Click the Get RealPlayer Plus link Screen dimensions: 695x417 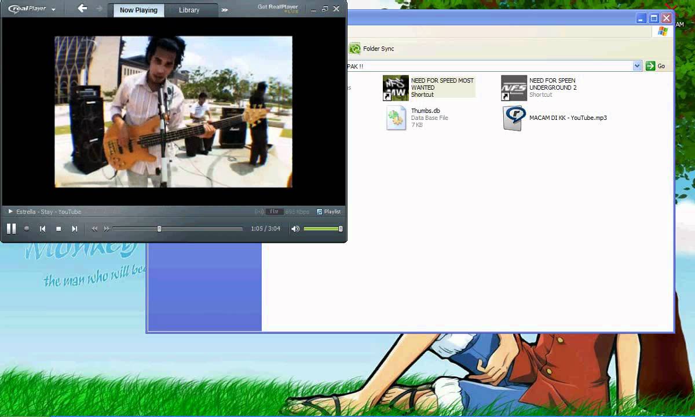278,8
